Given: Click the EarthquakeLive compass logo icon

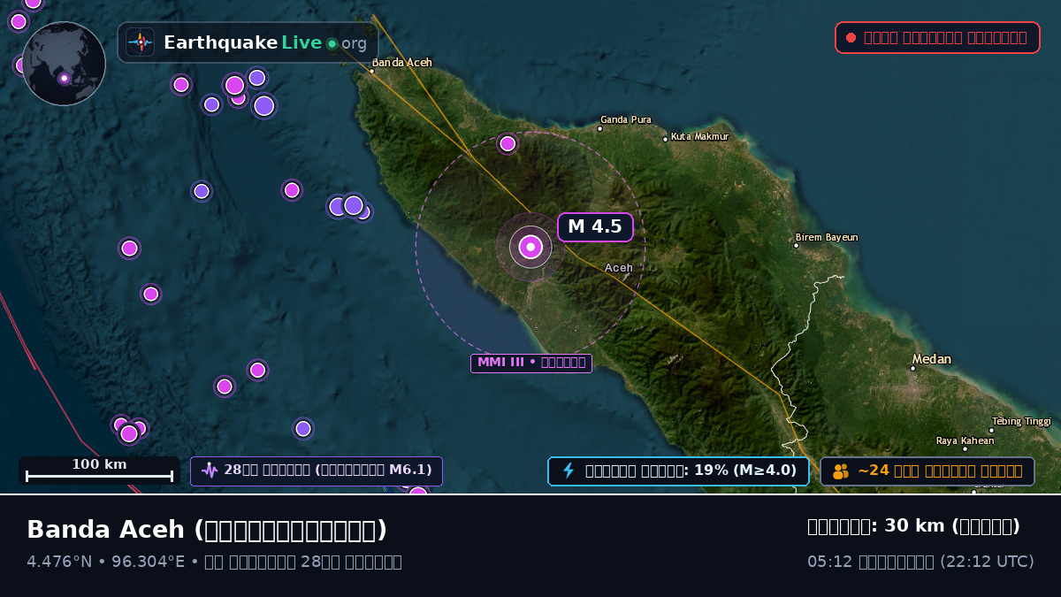Looking at the screenshot, I should (140, 42).
